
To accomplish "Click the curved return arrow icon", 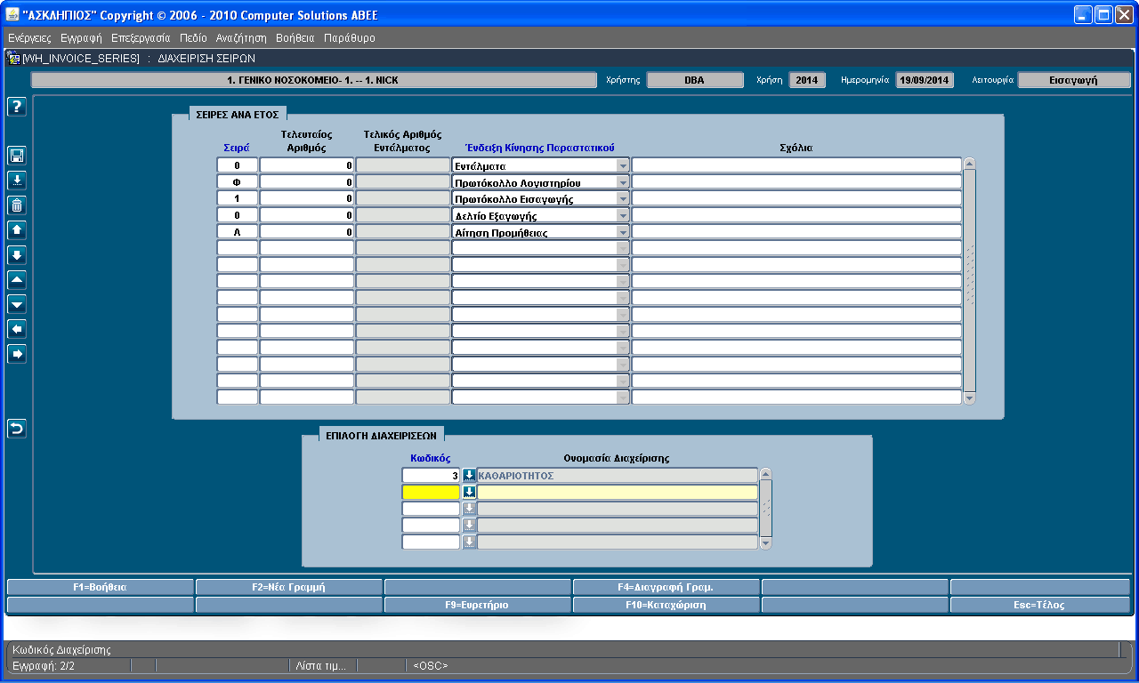I will pos(17,430).
